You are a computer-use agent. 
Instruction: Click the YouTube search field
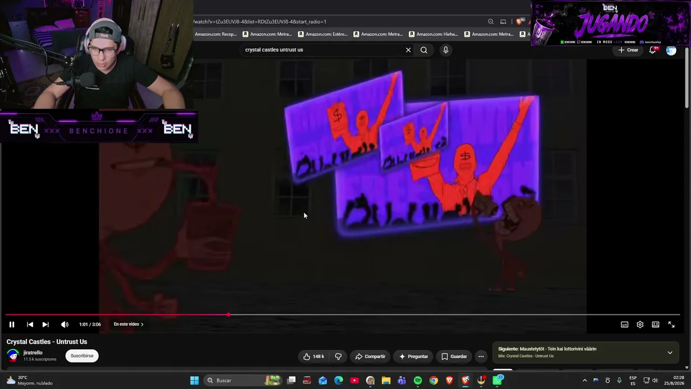point(322,50)
